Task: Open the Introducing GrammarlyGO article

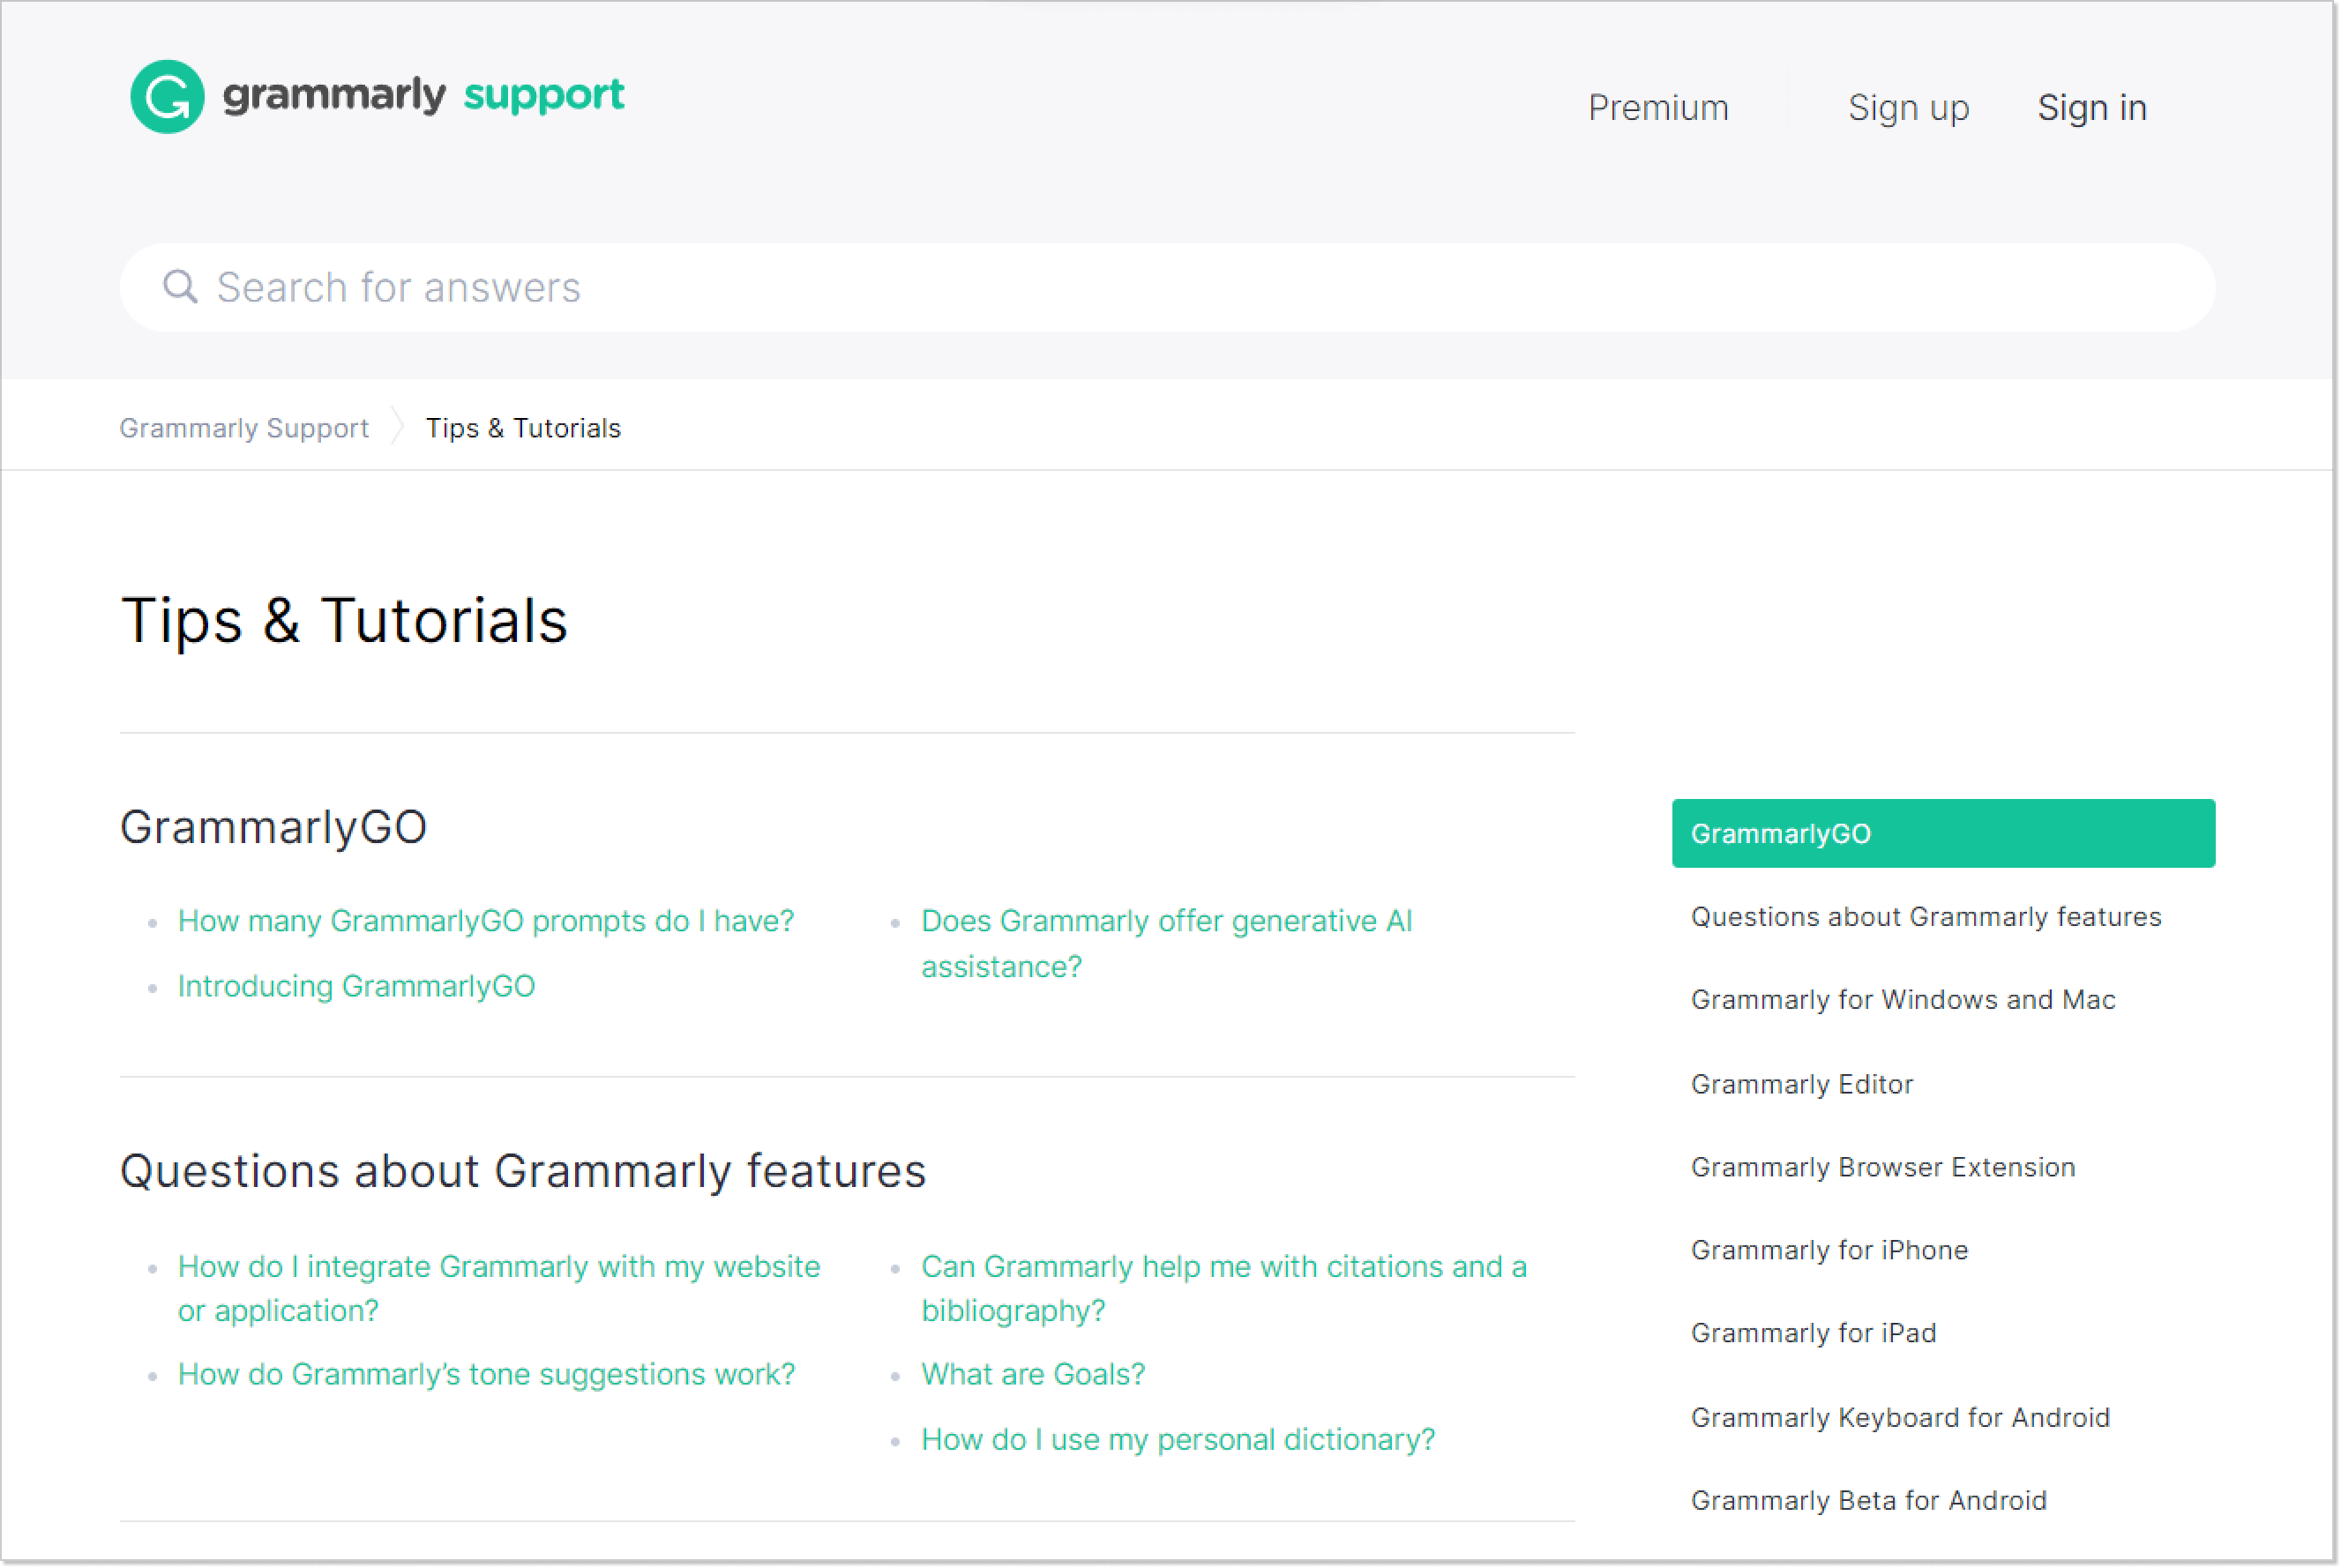Action: coord(356,986)
